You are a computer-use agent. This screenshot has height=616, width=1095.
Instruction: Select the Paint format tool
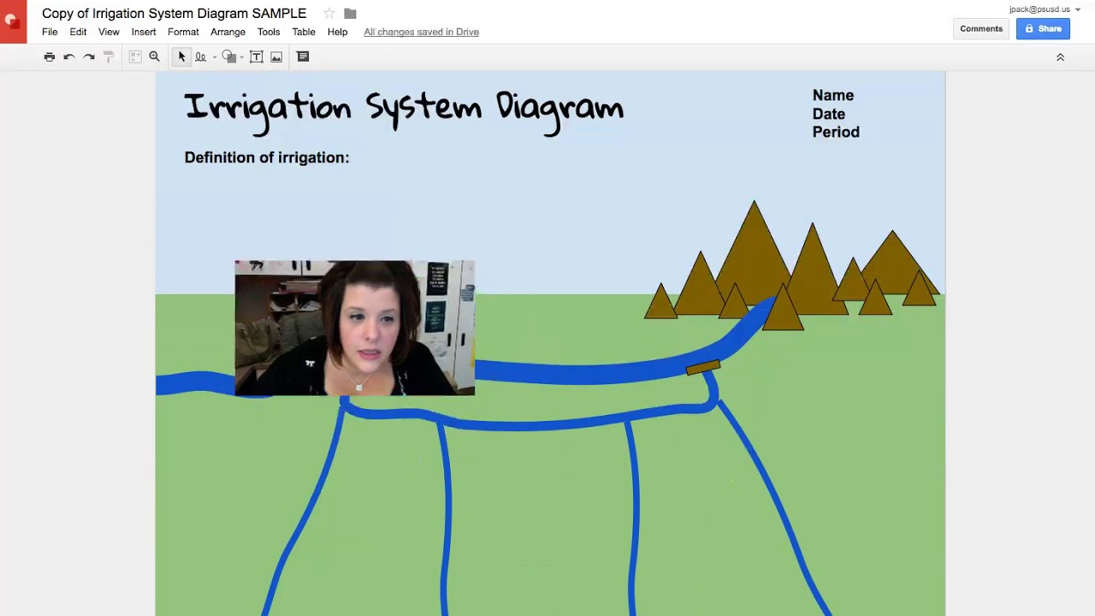point(109,56)
